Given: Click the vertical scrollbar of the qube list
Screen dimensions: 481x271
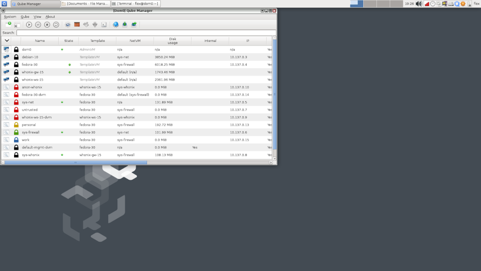Looking at the screenshot, I should (274, 94).
